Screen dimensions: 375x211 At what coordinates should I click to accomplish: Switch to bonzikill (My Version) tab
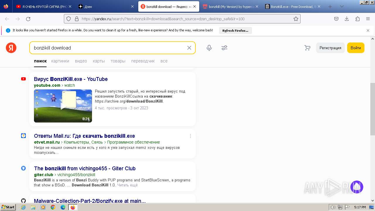pos(231,6)
